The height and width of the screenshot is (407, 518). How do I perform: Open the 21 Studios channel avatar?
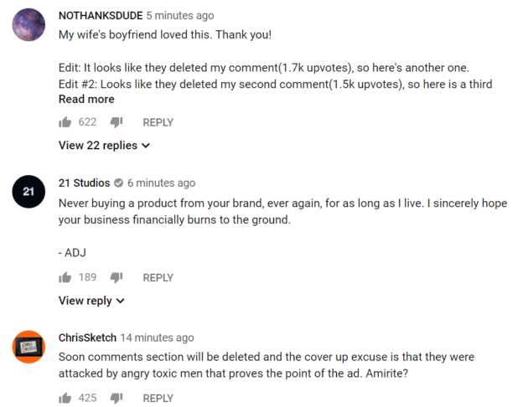pos(29,192)
